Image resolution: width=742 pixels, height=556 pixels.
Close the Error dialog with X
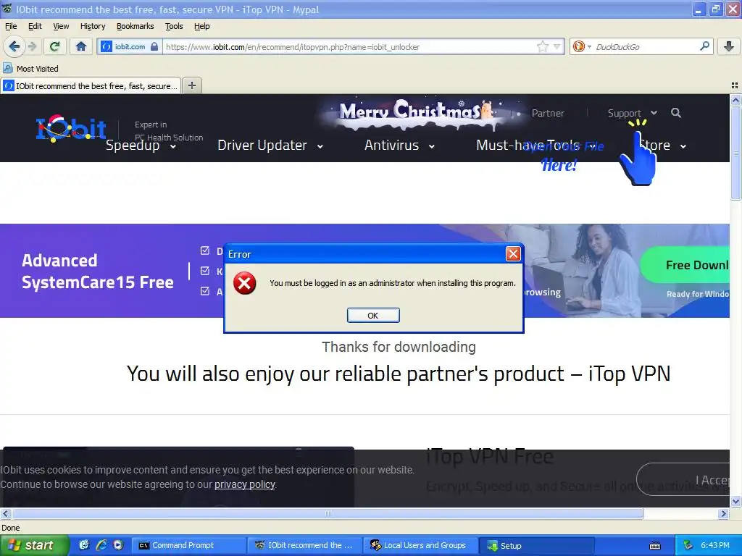[513, 254]
